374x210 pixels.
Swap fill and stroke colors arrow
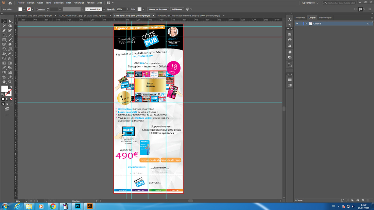(x=11, y=87)
